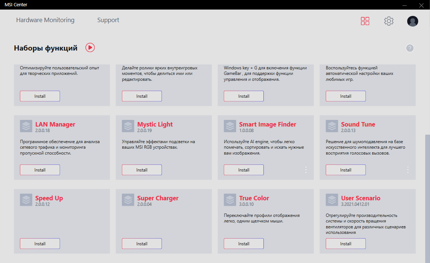This screenshot has width=430, height=263.
Task: Click the Speed Up stack icon
Action: (26, 200)
